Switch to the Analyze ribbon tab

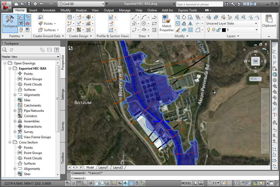(x=81, y=10)
